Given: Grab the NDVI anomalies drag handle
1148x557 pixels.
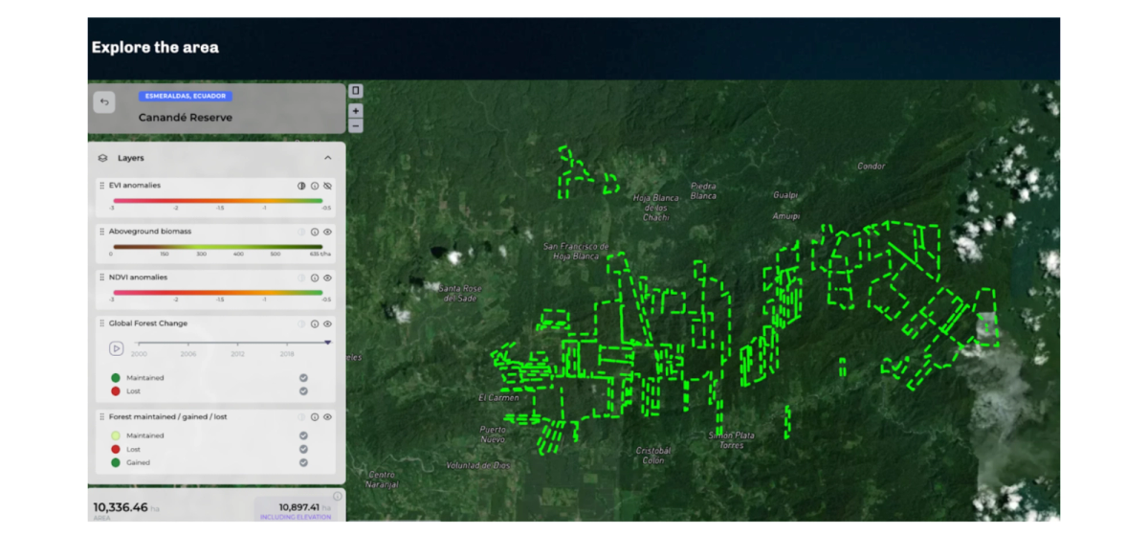Looking at the screenshot, I should coord(102,278).
